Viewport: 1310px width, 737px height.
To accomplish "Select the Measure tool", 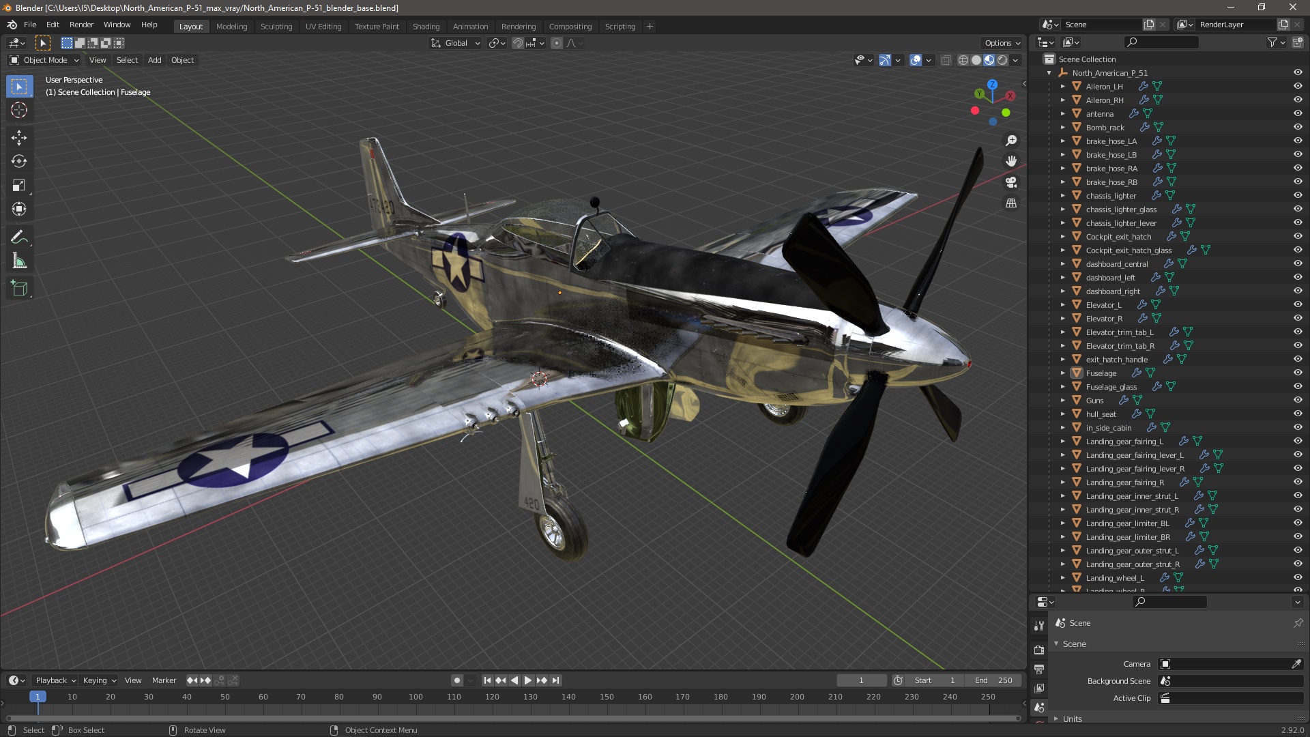I will click(19, 261).
